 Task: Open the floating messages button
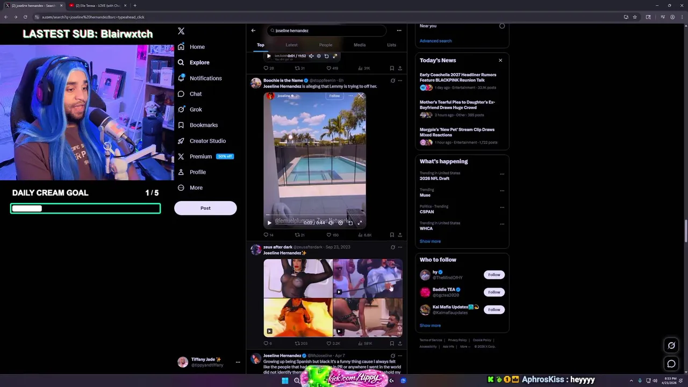[671, 364]
